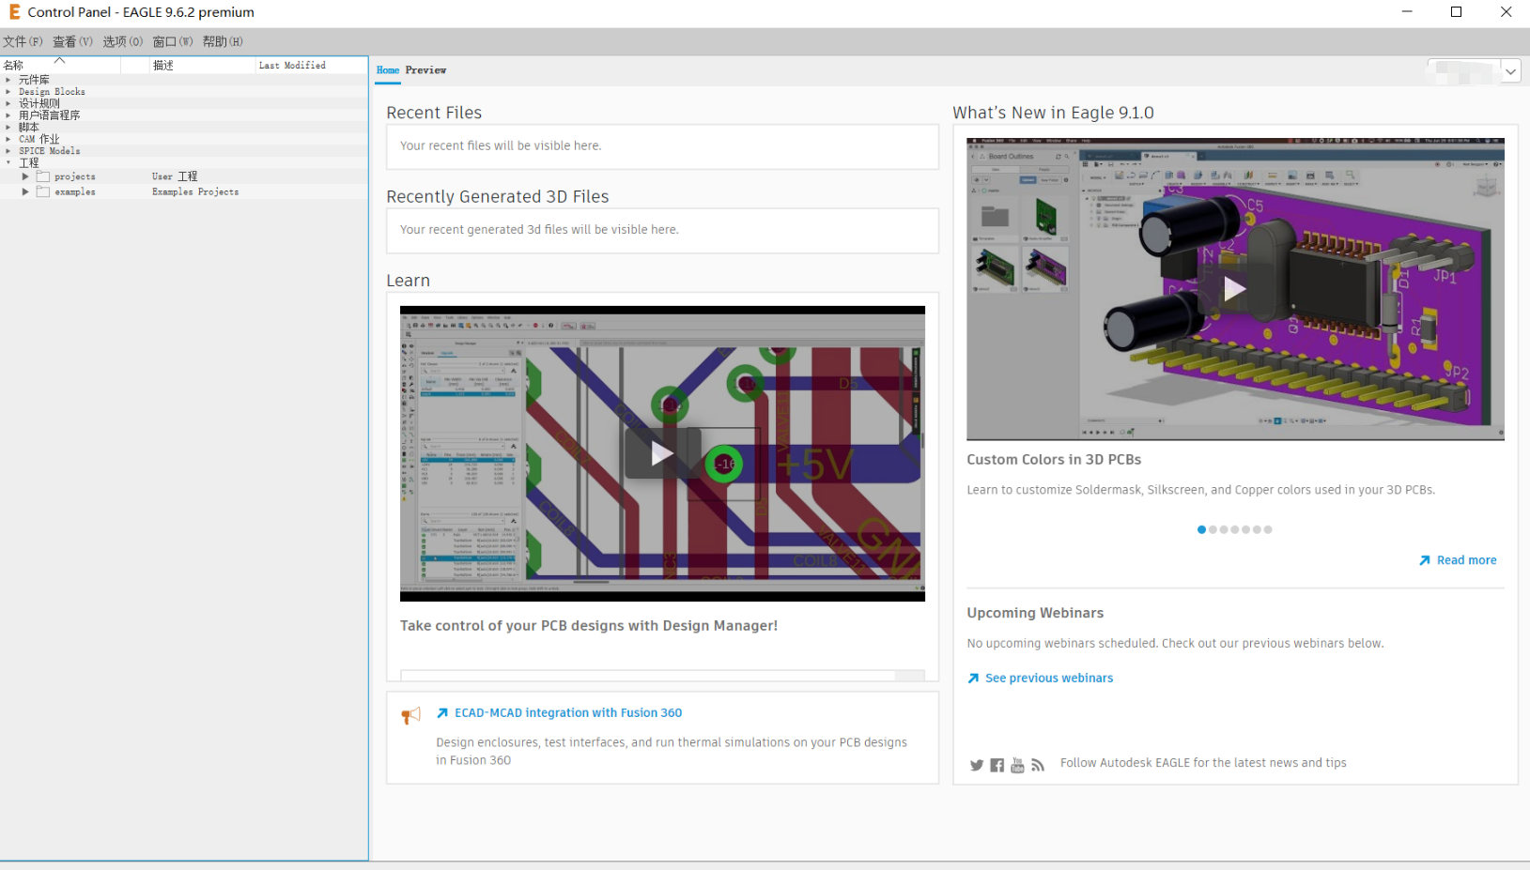The height and width of the screenshot is (870, 1530).
Task: Minimize the Control Panel window
Action: tap(1407, 12)
